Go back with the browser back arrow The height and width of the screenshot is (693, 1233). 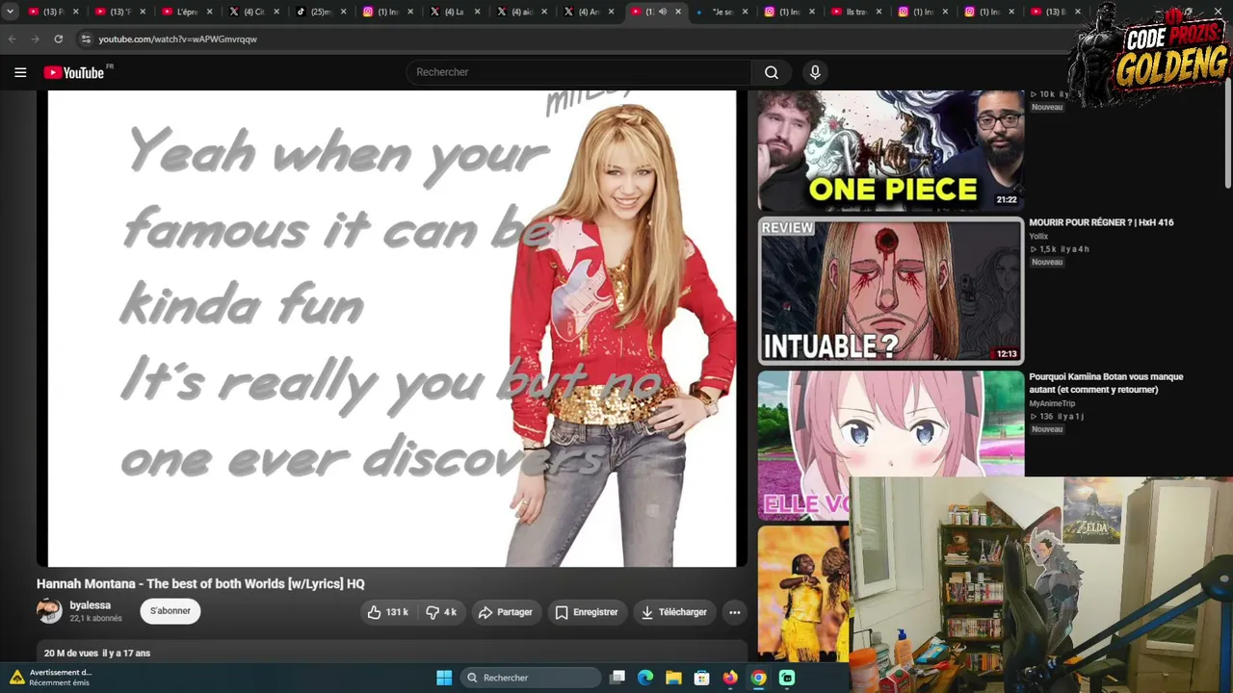(12, 39)
